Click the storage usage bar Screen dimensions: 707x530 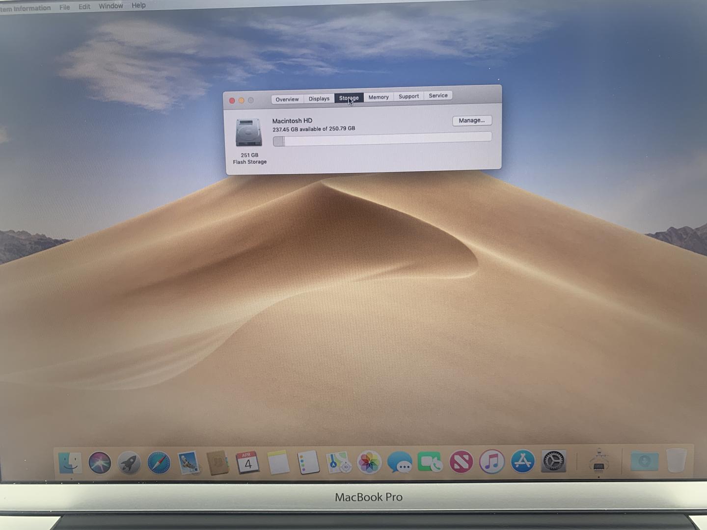tap(382, 139)
